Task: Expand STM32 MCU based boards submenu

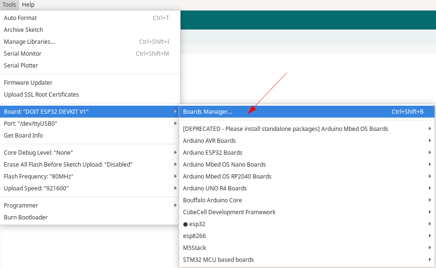Action: [307, 260]
